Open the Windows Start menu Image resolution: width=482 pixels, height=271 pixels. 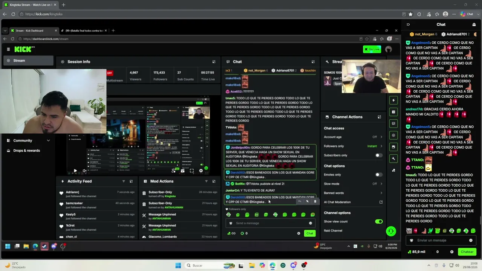pos(178,265)
